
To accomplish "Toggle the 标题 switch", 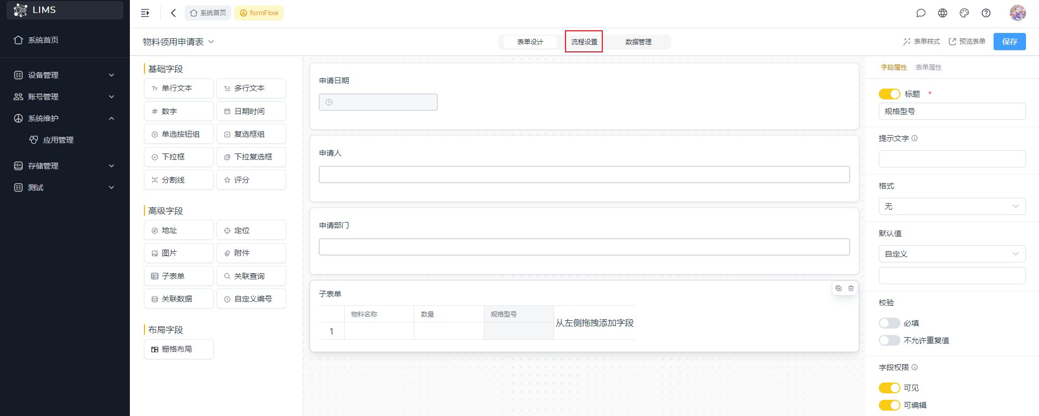I will [889, 94].
